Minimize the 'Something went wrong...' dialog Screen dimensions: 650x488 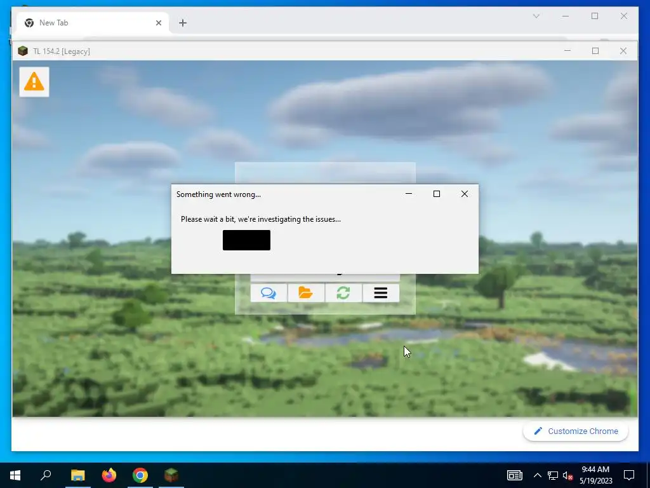(409, 194)
